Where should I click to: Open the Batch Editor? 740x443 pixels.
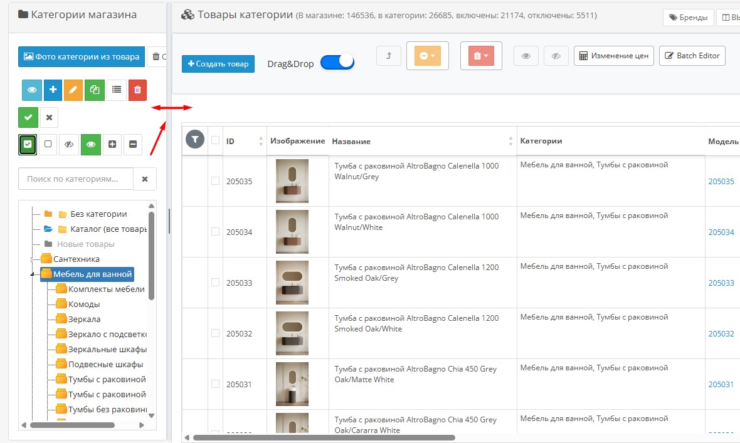(692, 56)
